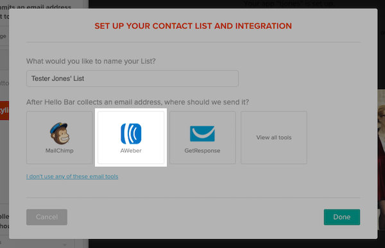Image resolution: width=385 pixels, height=248 pixels.
Task: Click the email address text in the left sidebar
Action: pos(35,7)
